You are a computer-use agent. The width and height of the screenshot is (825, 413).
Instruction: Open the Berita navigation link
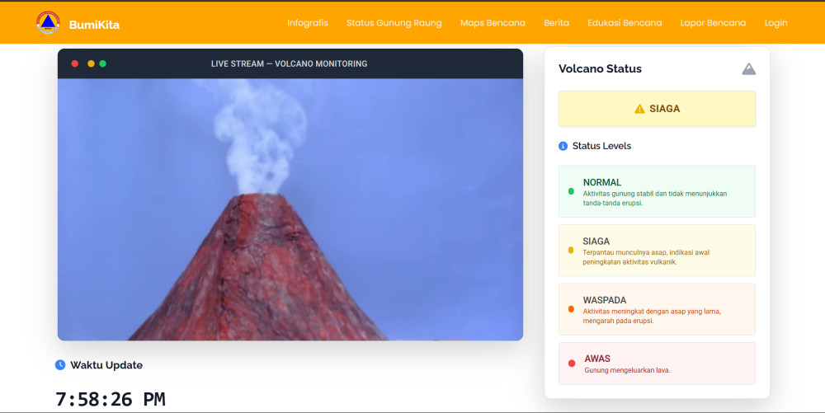[x=556, y=23]
